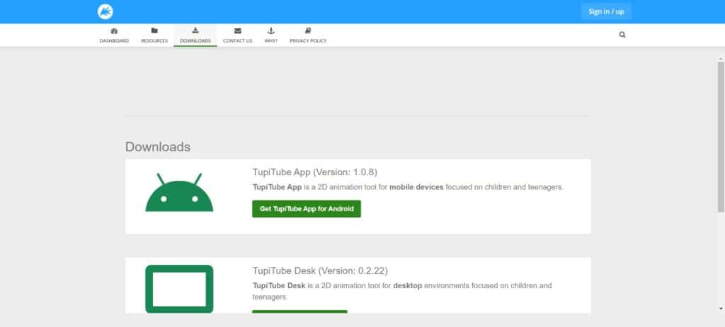The height and width of the screenshot is (327, 725).
Task: Click the Resources folder icon
Action: pyautogui.click(x=154, y=31)
